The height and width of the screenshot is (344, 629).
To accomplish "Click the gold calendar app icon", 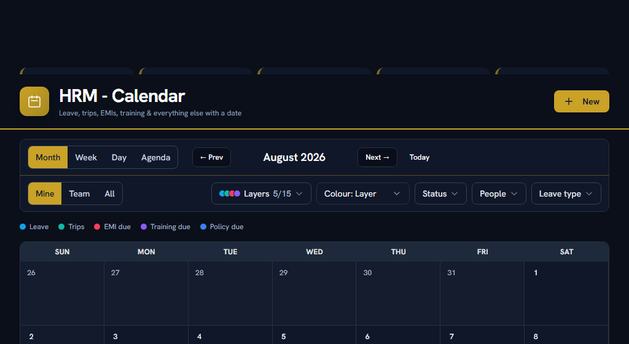I will click(34, 101).
